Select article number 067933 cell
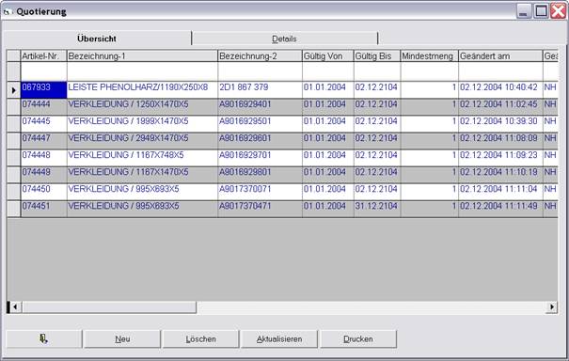 pos(43,89)
